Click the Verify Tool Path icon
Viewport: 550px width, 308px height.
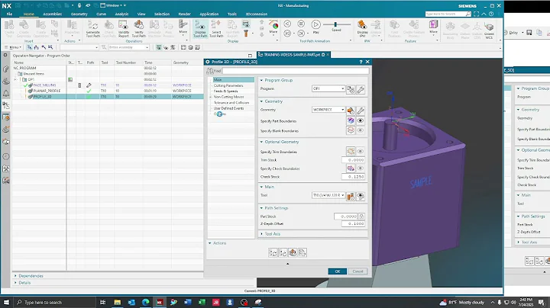tap(138, 29)
